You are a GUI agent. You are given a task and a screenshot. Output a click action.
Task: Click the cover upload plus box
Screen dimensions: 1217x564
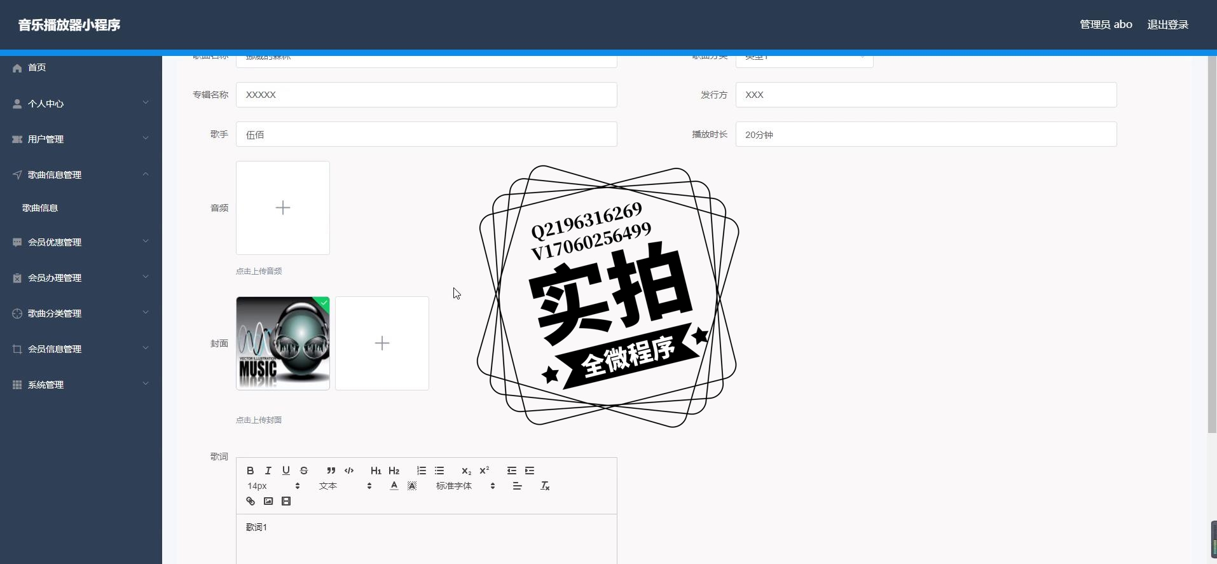point(382,343)
